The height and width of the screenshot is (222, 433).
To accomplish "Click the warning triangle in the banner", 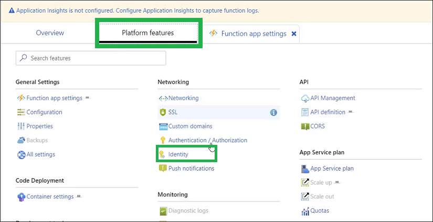I will point(12,11).
